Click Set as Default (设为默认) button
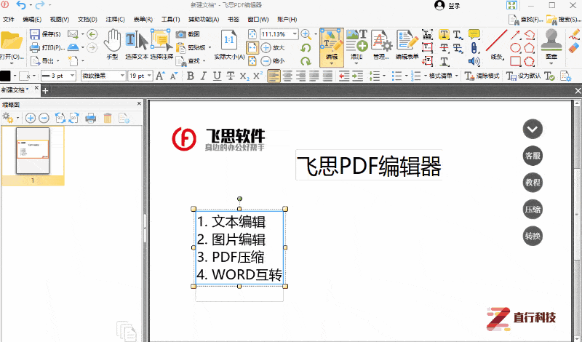 pyautogui.click(x=523, y=76)
